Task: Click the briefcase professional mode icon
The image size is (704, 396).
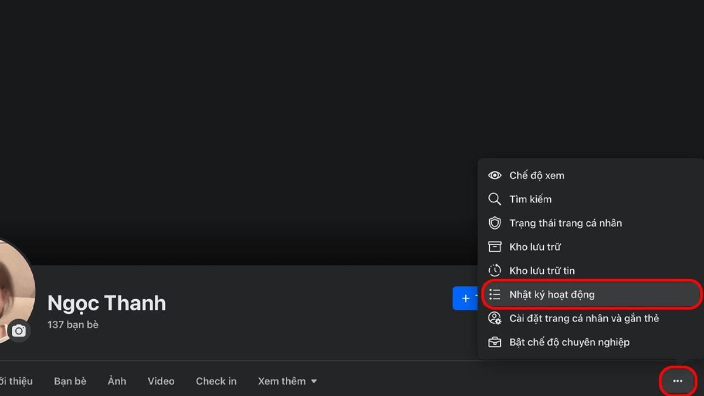Action: pyautogui.click(x=495, y=342)
